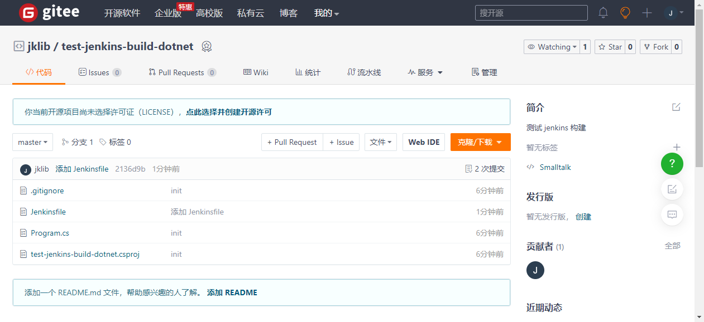Switch to the 统计 tab
The height and width of the screenshot is (322, 704).
(x=308, y=72)
